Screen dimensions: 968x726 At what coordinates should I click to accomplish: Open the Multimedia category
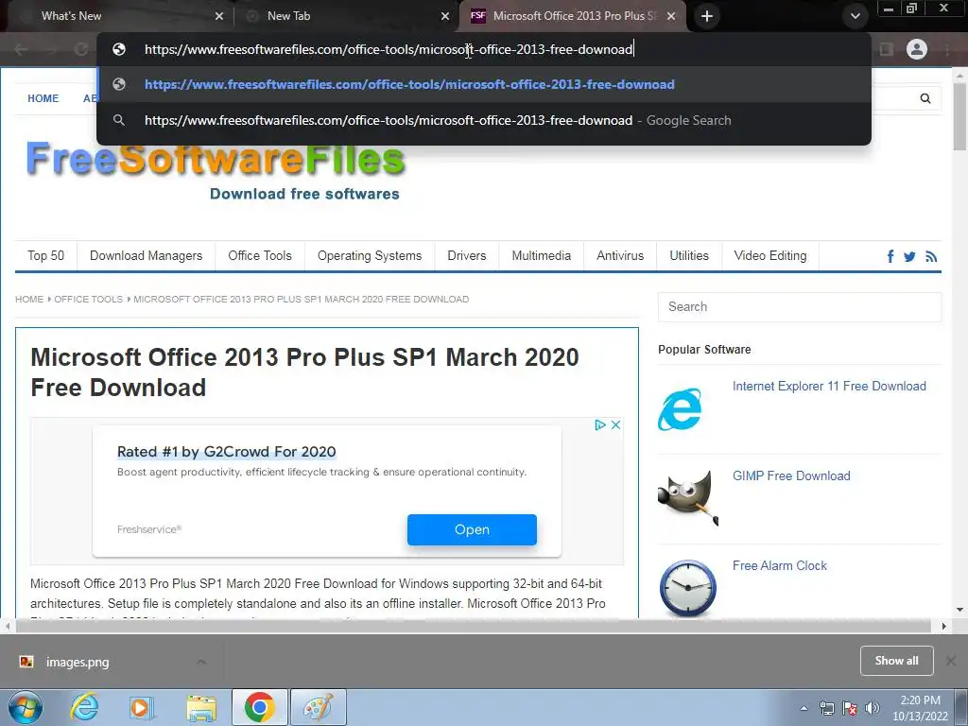[541, 255]
